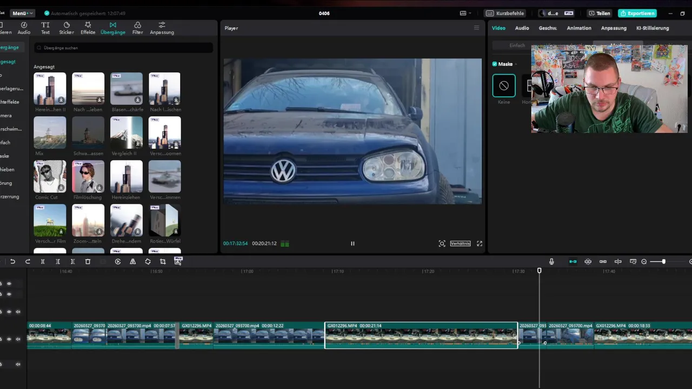Click the timeline playhead marker
The width and height of the screenshot is (692, 389).
pos(539,270)
